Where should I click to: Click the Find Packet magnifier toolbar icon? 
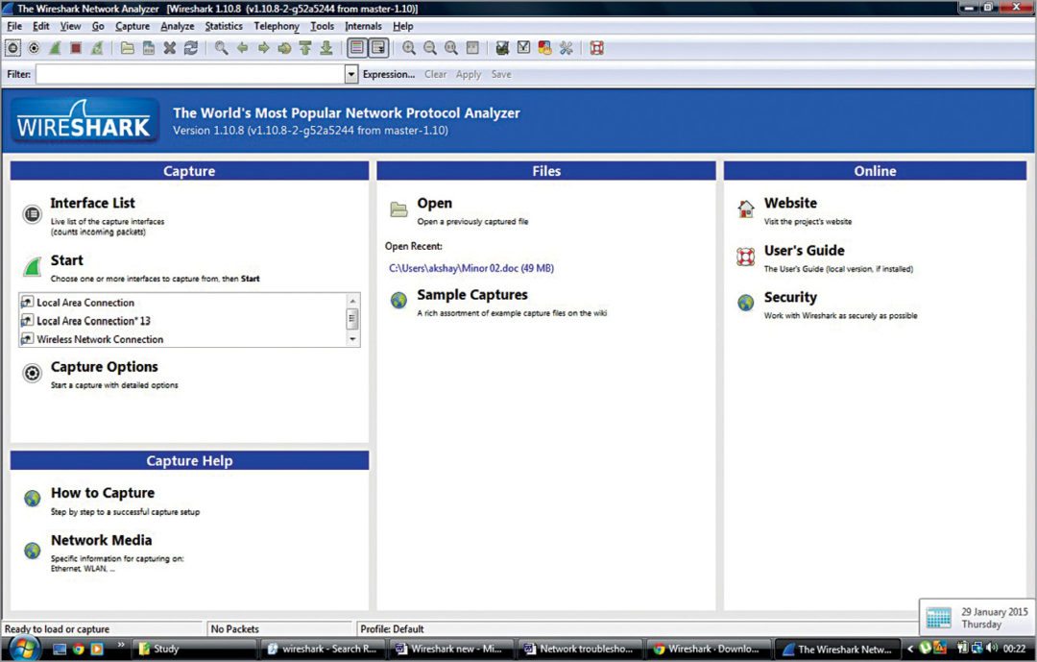point(219,47)
